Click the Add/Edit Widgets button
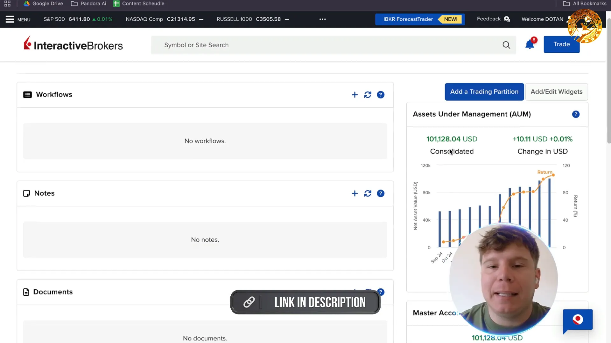611x343 pixels. (557, 92)
